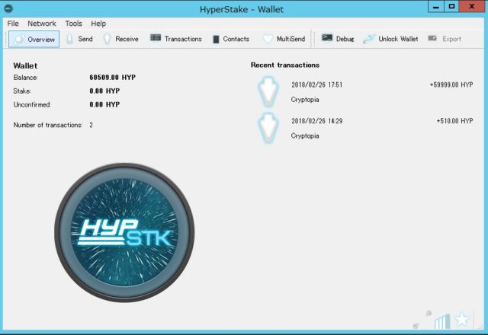Viewport: 488px width, 335px height.
Task: Open the Debug console
Action: point(338,39)
